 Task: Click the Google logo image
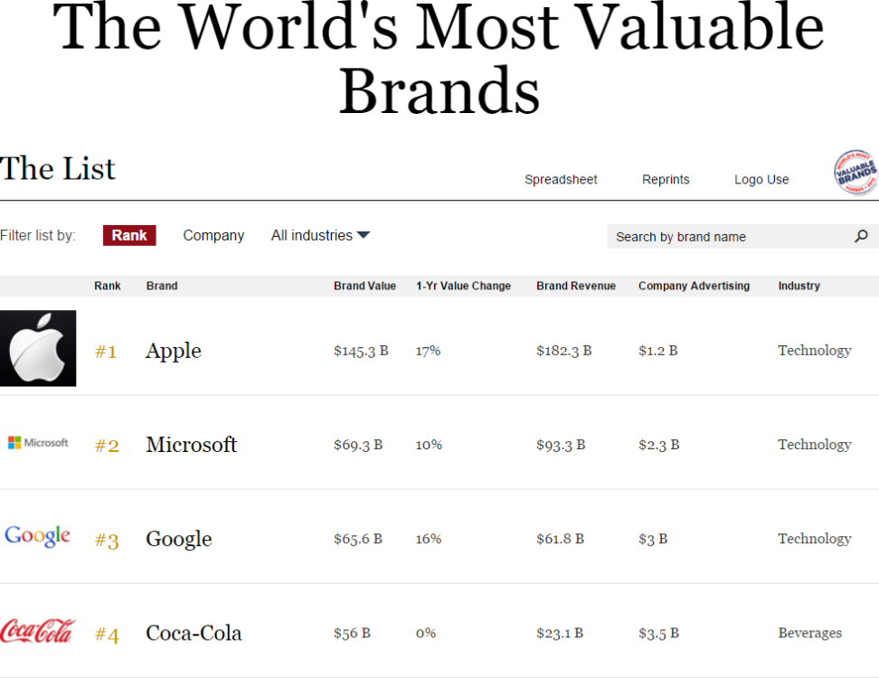[x=37, y=536]
